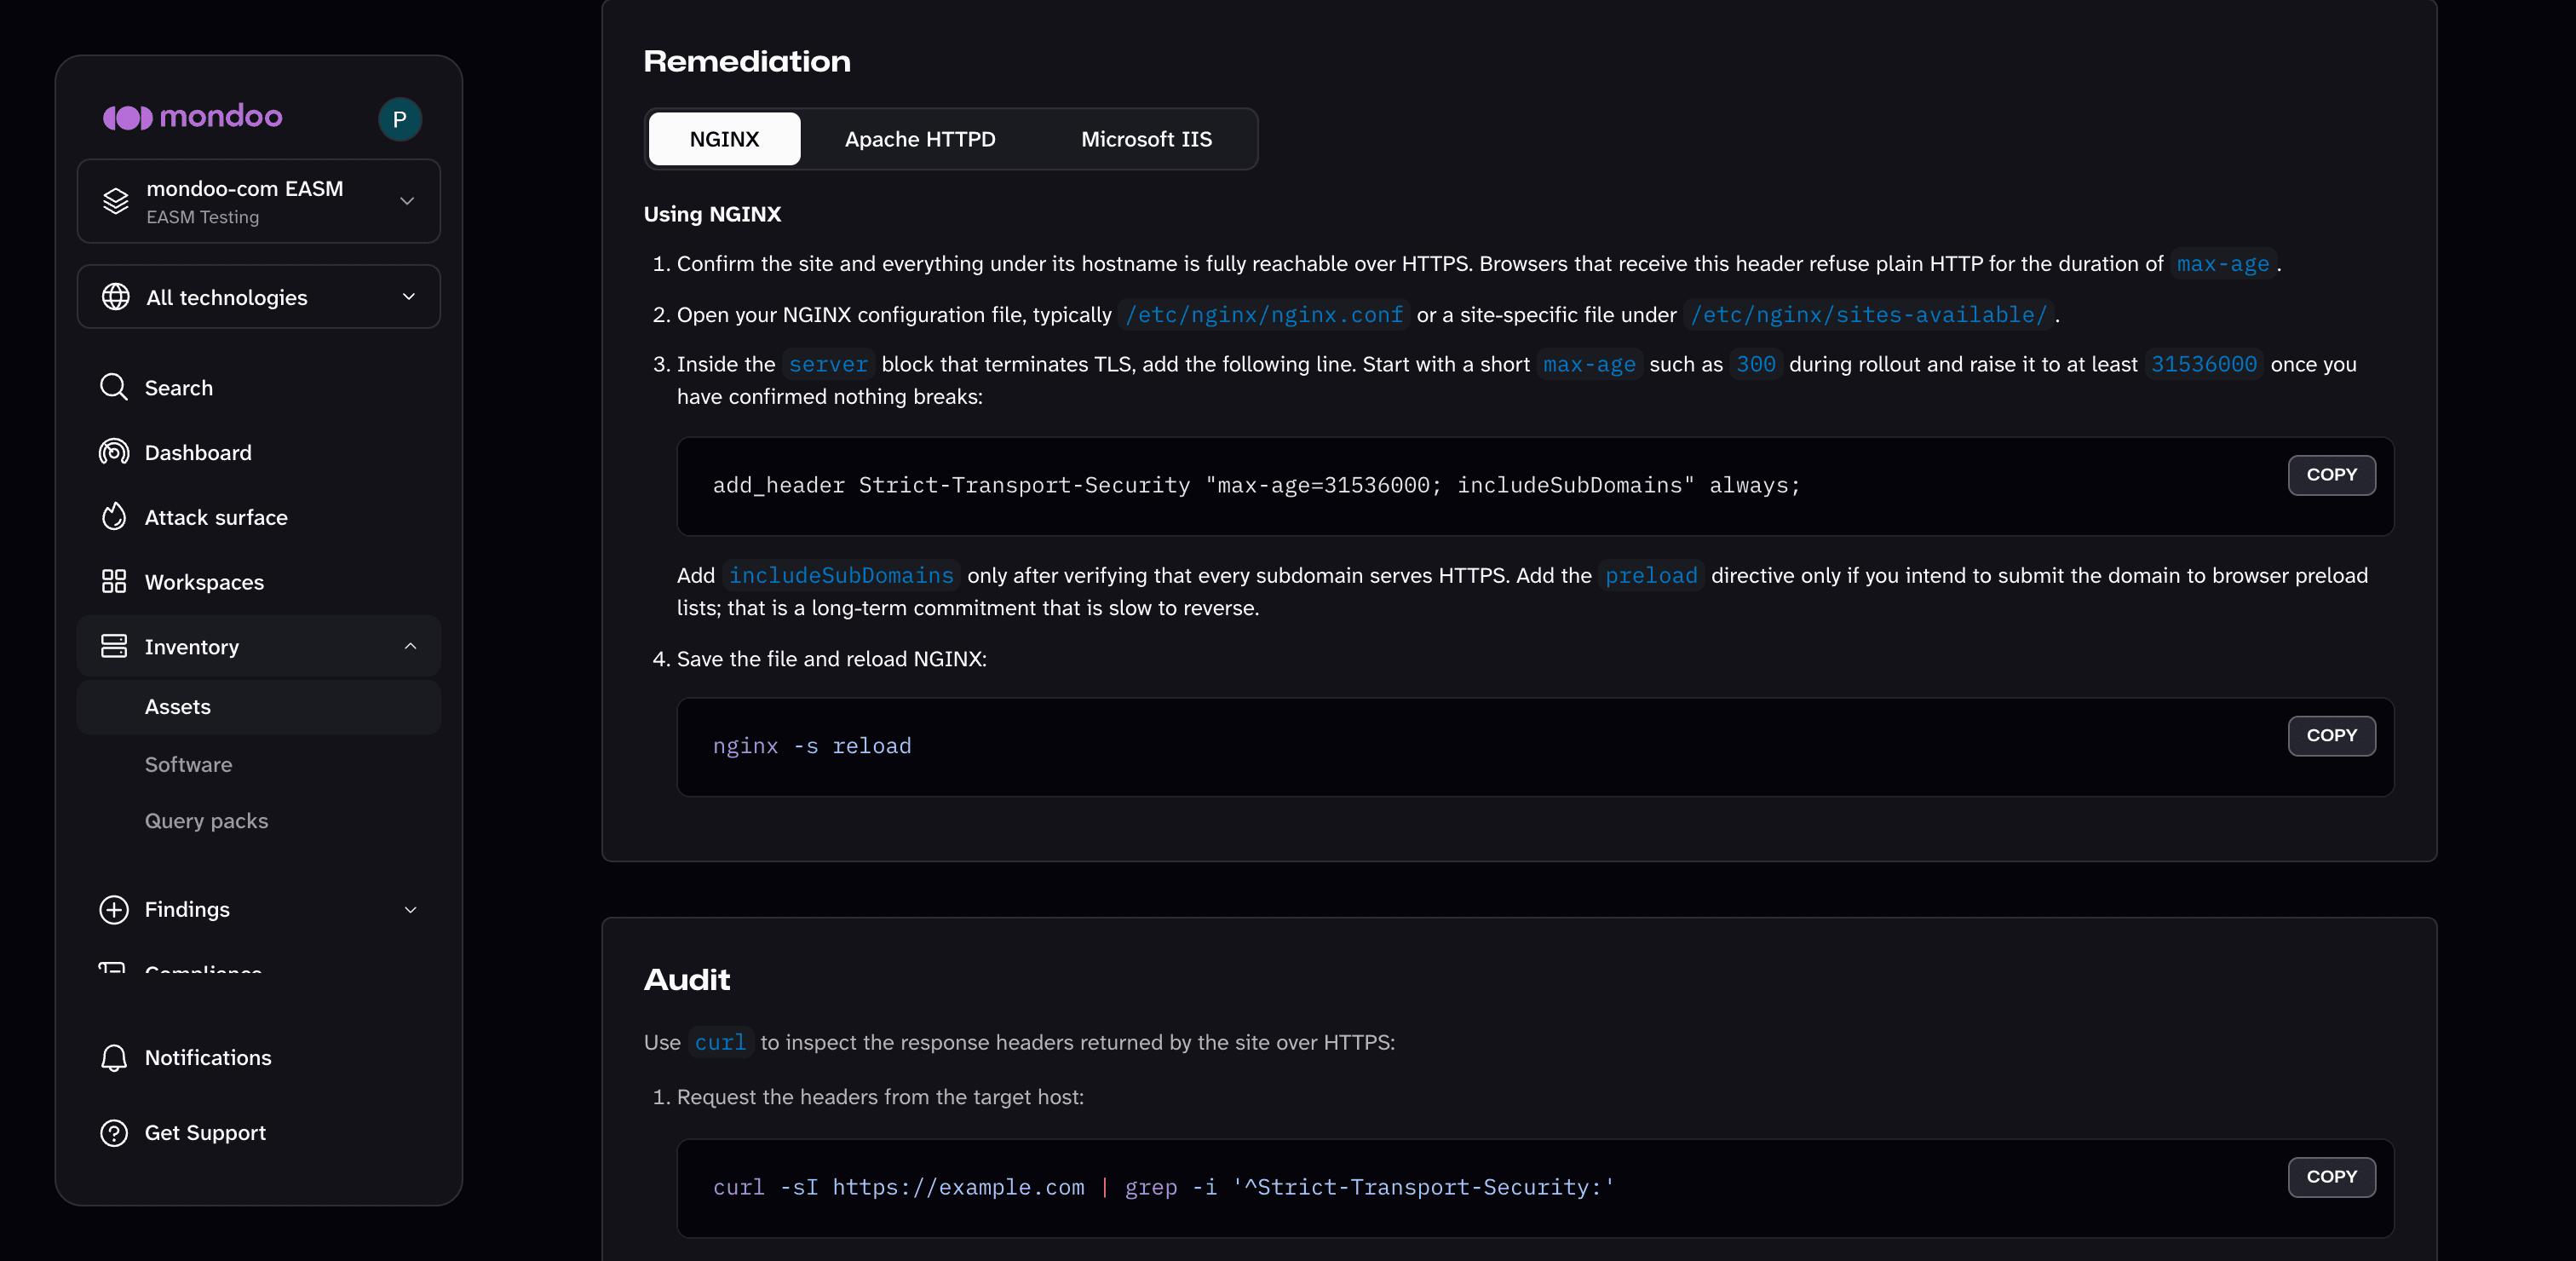Open the All technologies dropdown arrow
2576x1261 pixels.
click(x=408, y=297)
